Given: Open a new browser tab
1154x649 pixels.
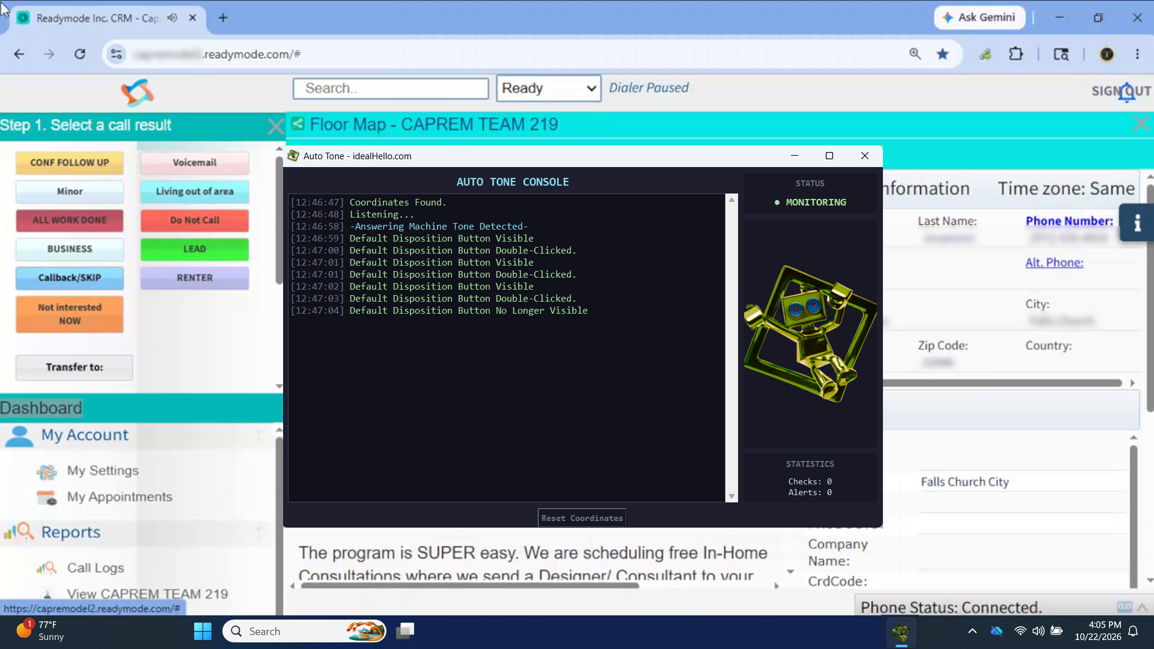Looking at the screenshot, I should (223, 18).
